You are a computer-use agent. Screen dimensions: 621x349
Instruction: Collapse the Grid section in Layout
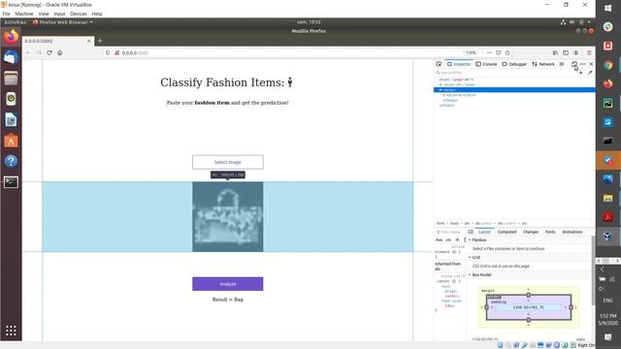(470, 257)
